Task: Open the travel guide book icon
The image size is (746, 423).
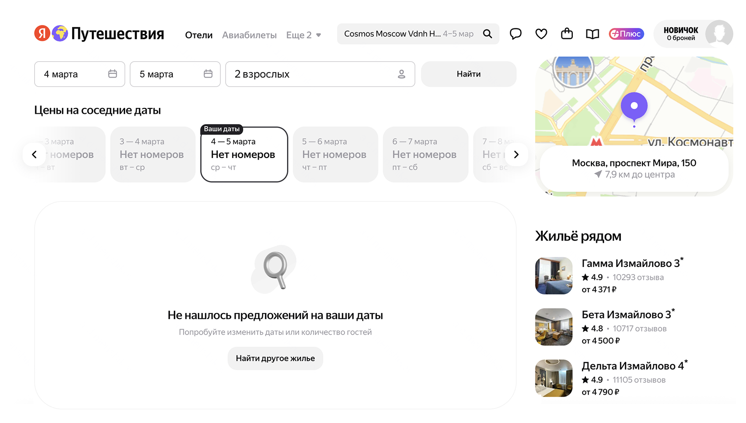Action: [592, 34]
